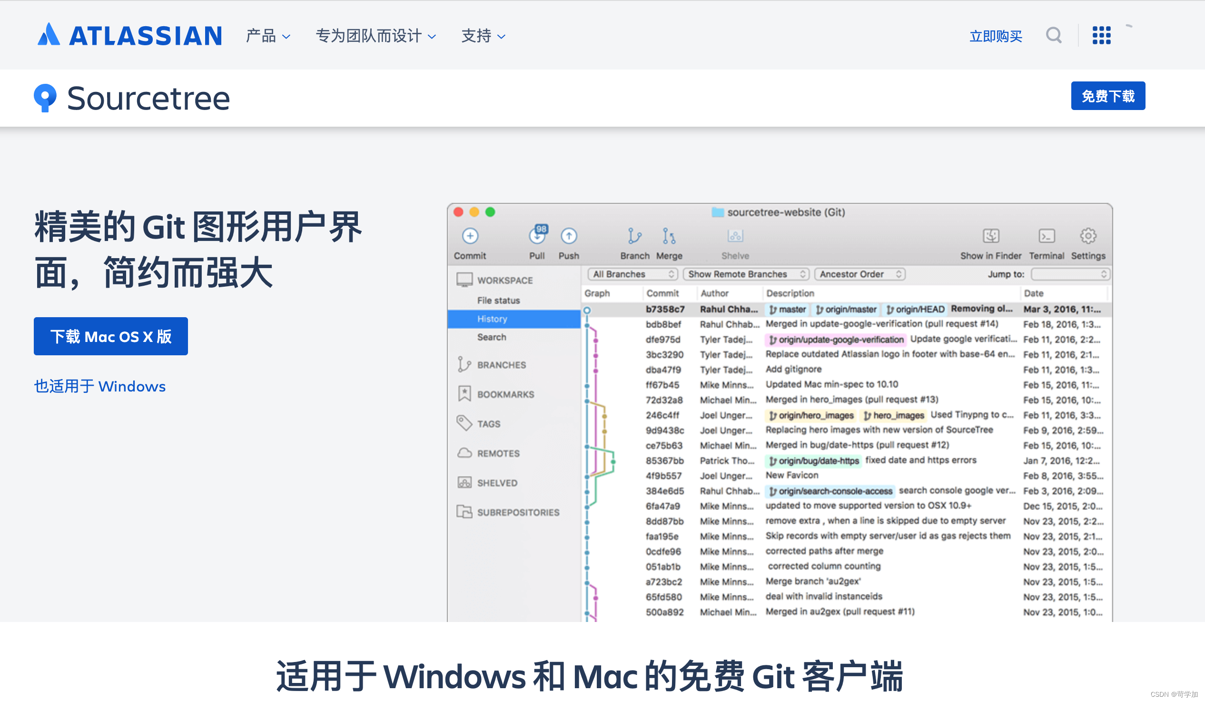
Task: Click the 立即购买 link
Action: pyautogui.click(x=996, y=36)
